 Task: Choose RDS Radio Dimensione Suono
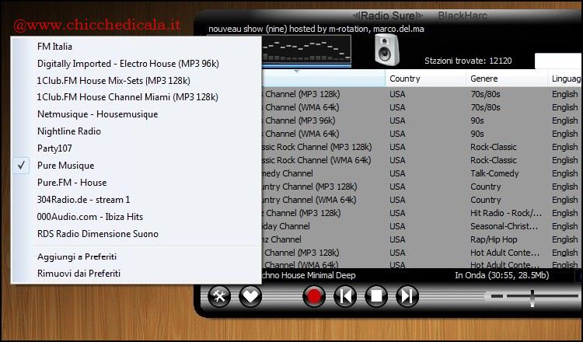tap(98, 234)
